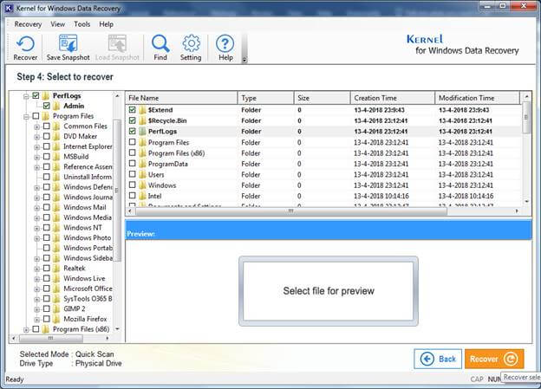Expand the Windows Defender tree node
The height and width of the screenshot is (389, 541).
tap(37, 188)
